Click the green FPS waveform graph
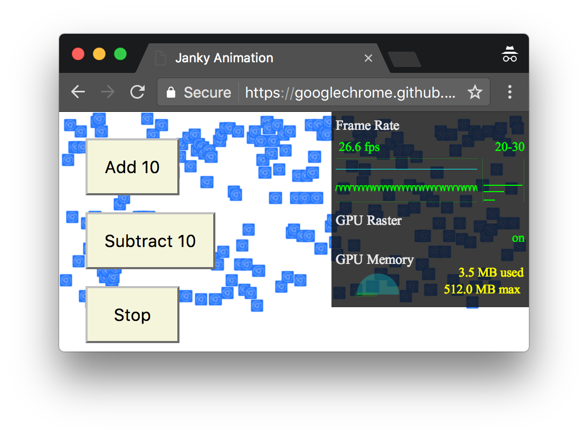The image size is (588, 436). tap(406, 187)
